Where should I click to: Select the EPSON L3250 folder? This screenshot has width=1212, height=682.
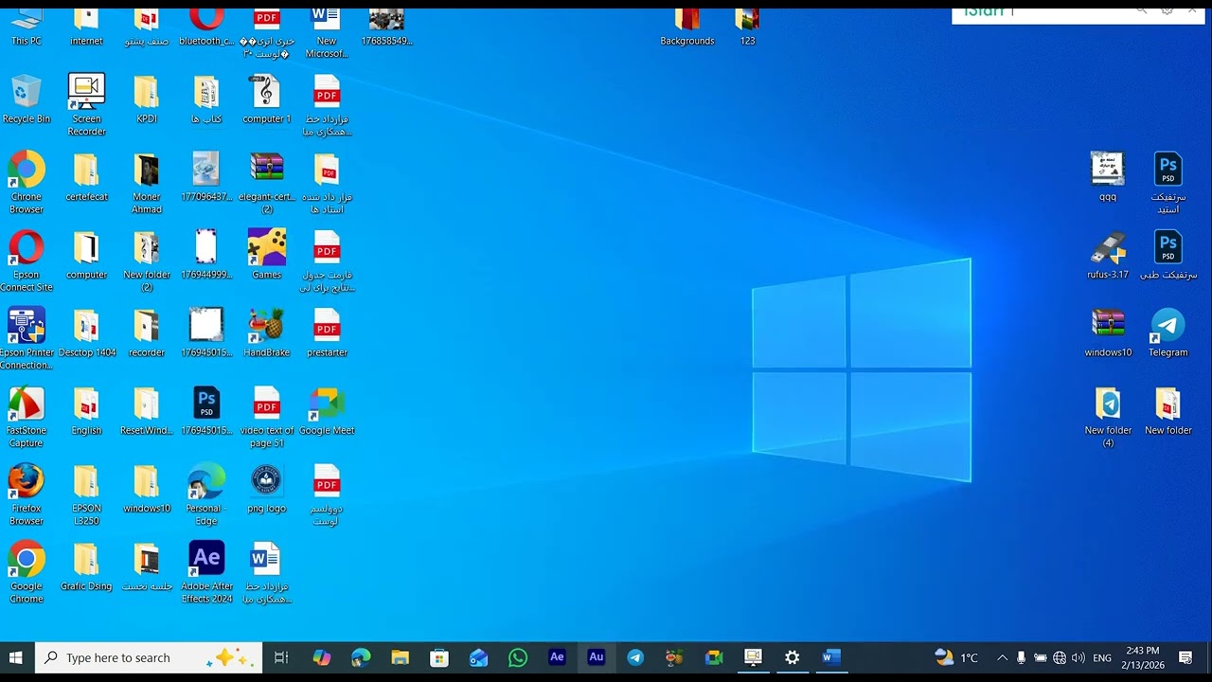point(86,494)
